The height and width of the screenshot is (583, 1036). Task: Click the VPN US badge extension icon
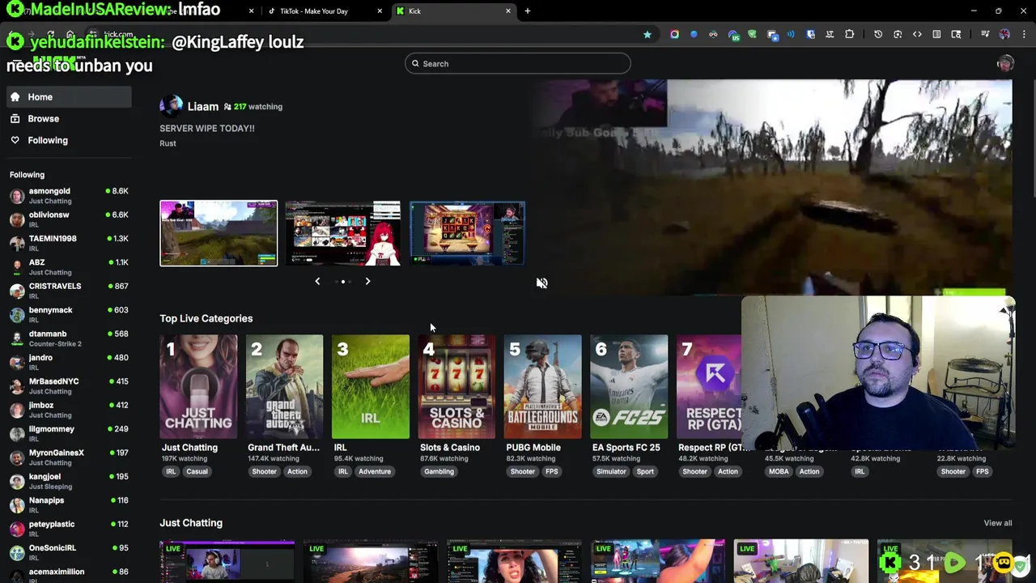[x=733, y=35]
